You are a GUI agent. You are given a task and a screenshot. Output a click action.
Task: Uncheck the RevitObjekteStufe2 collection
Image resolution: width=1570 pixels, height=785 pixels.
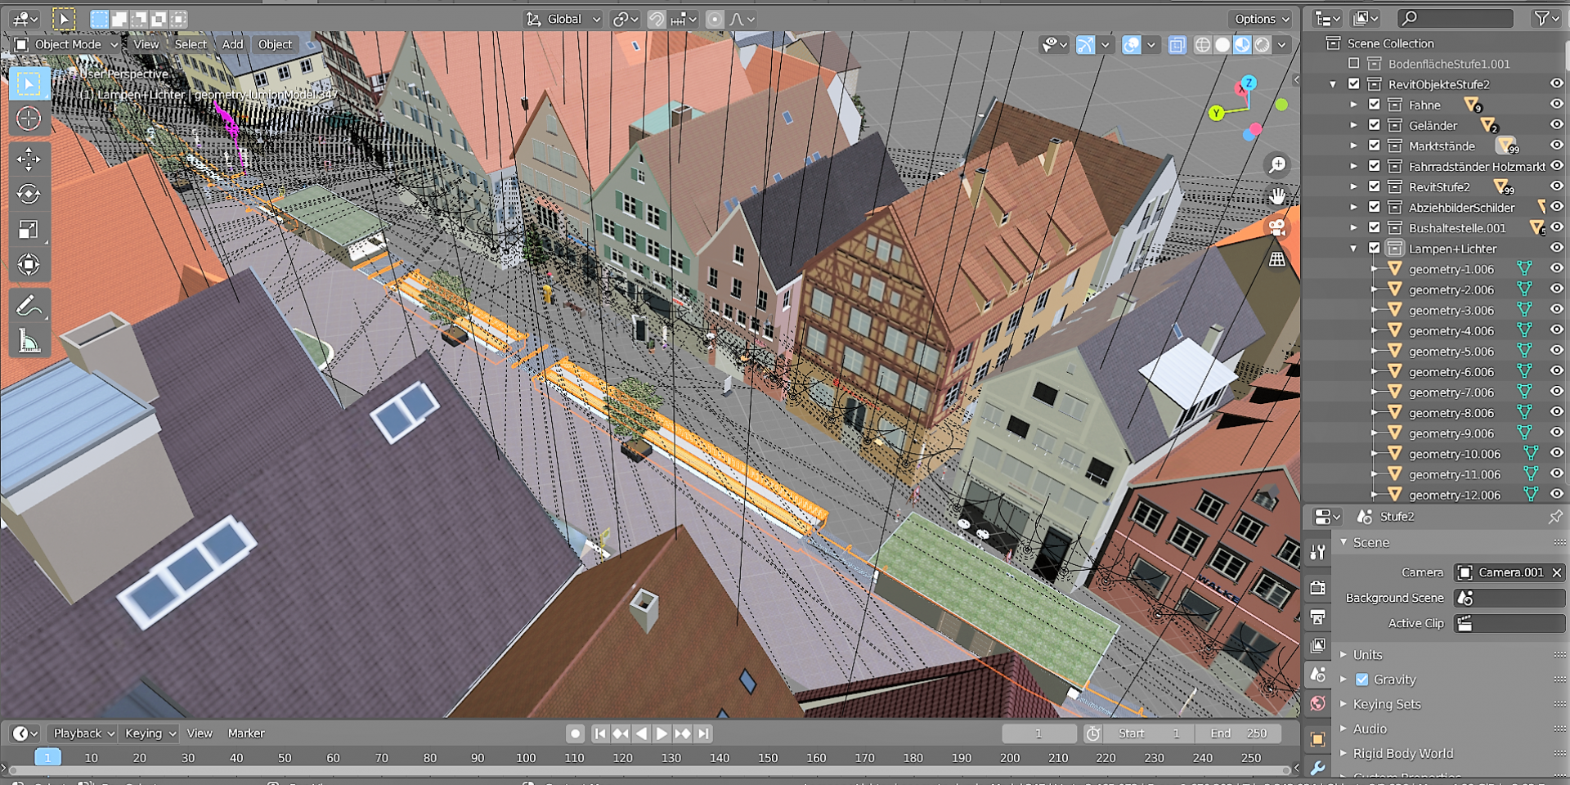1353,83
